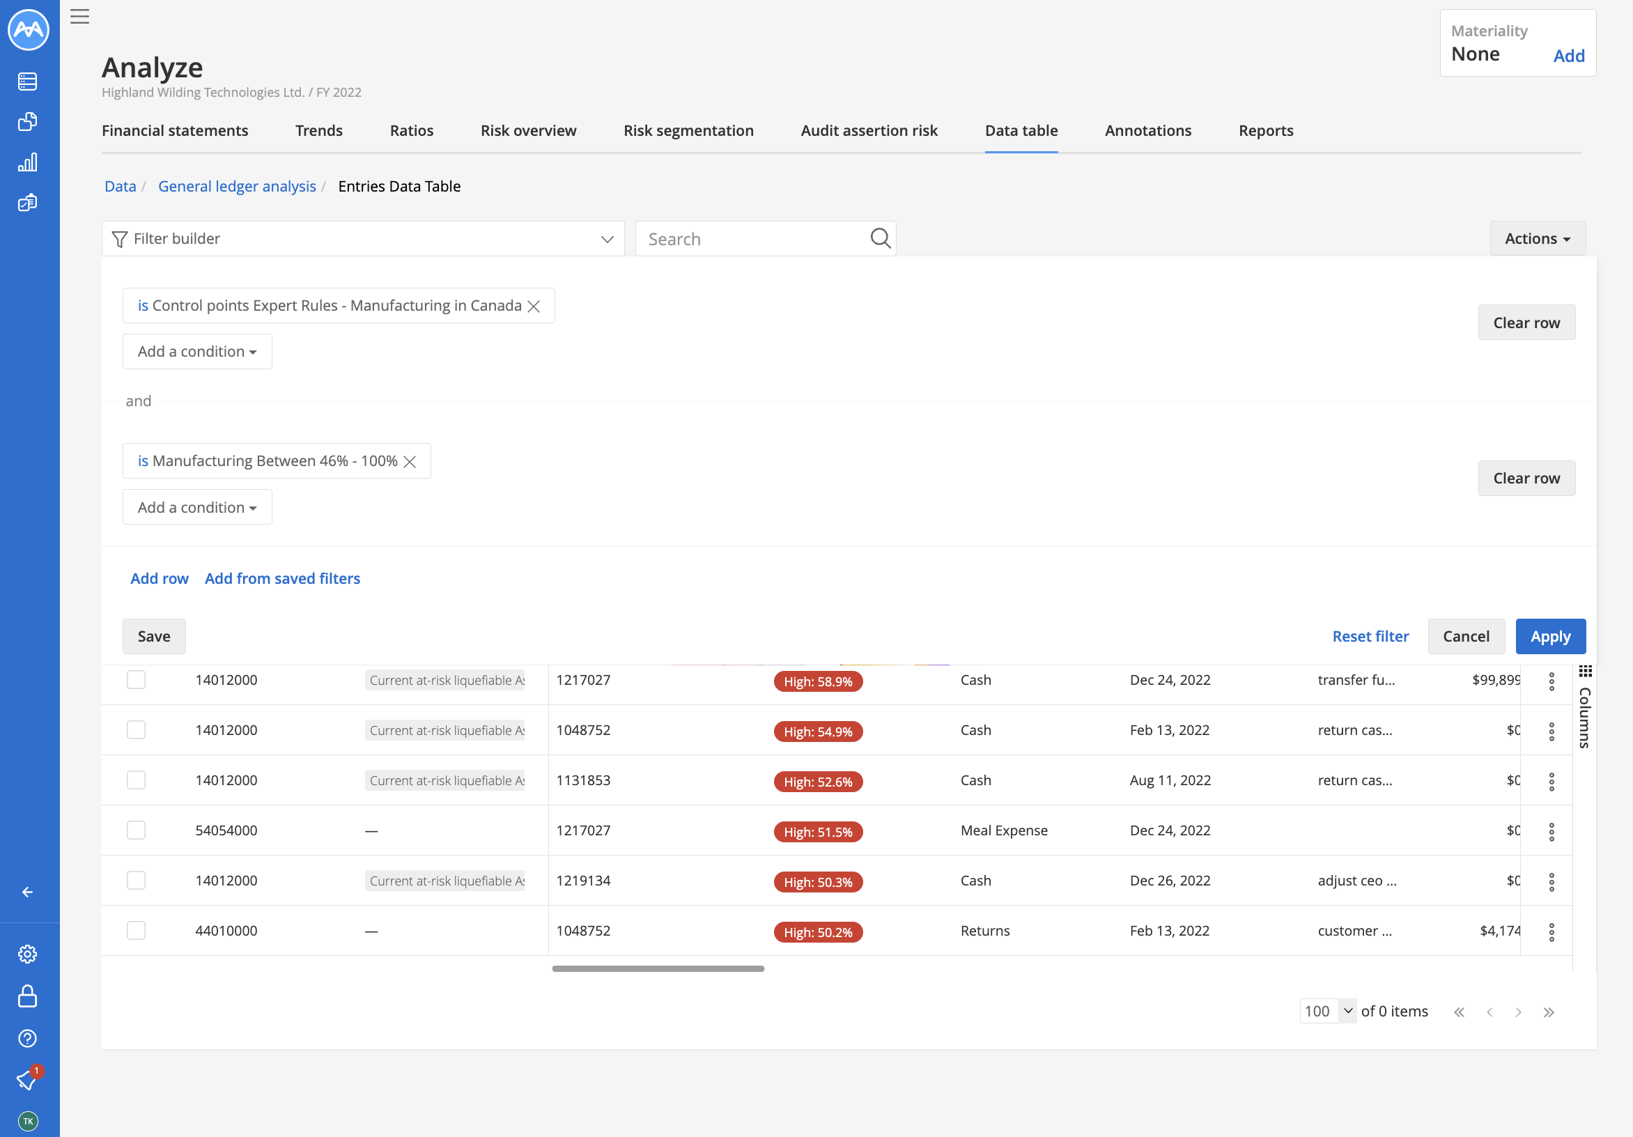Screen dimensions: 1633x1137
Task: Open the Annotations tab
Action: pyautogui.click(x=1148, y=131)
